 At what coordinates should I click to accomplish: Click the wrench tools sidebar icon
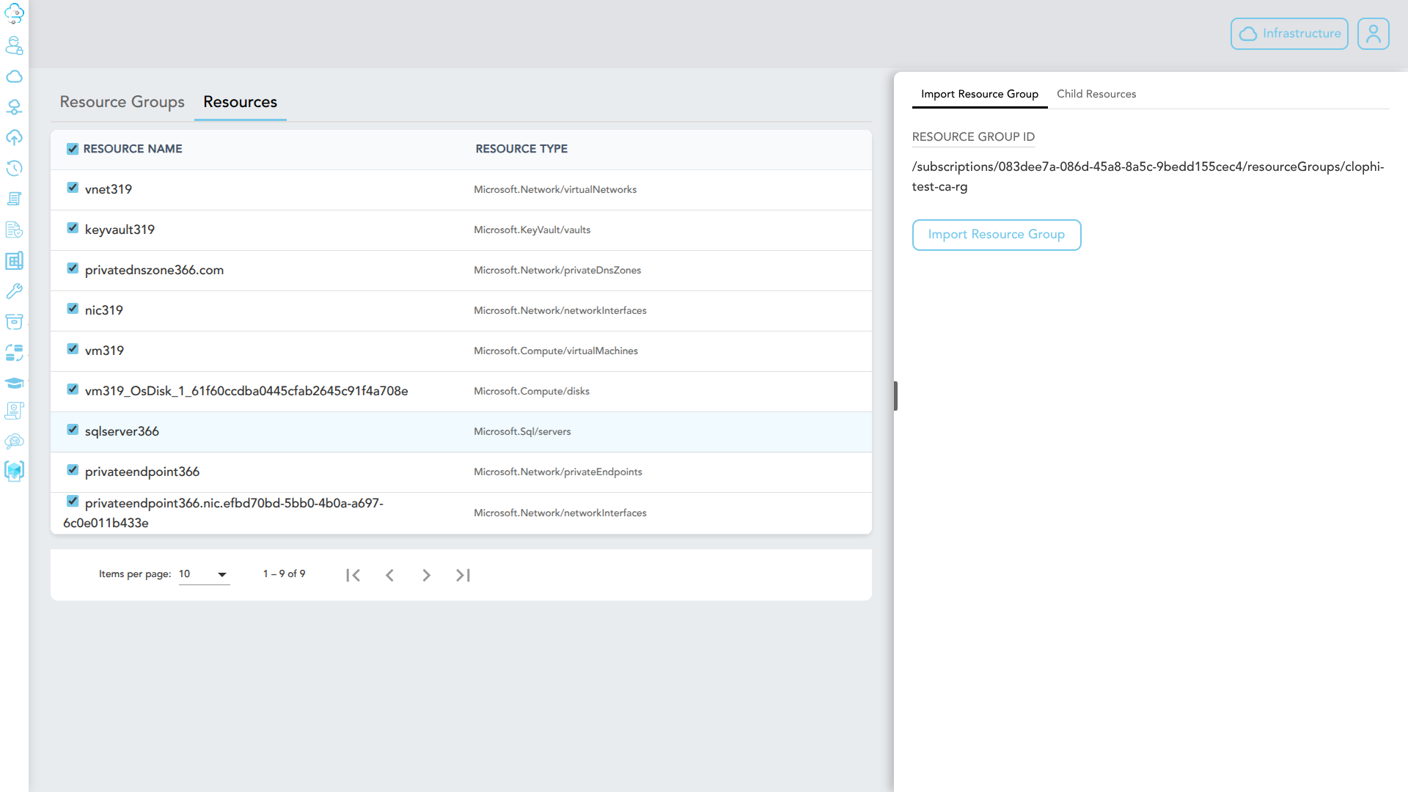coord(14,291)
